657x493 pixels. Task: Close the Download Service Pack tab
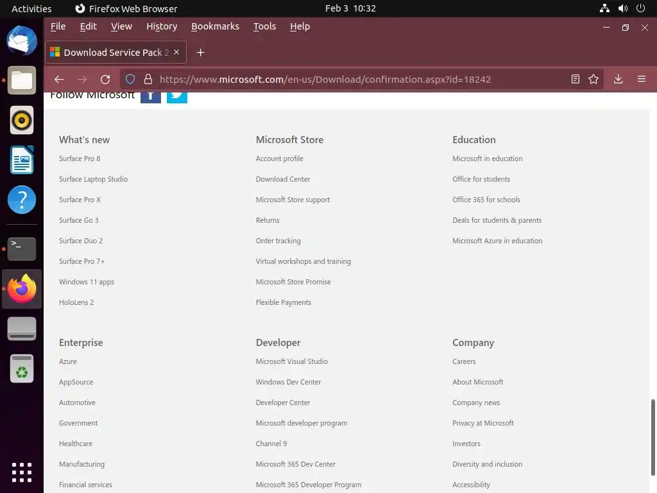(176, 52)
